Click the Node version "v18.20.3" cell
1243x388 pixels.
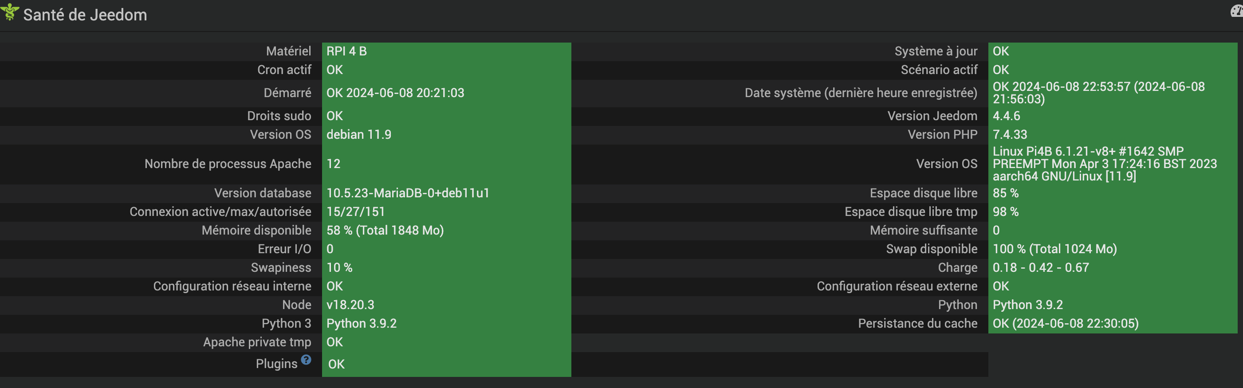(350, 305)
